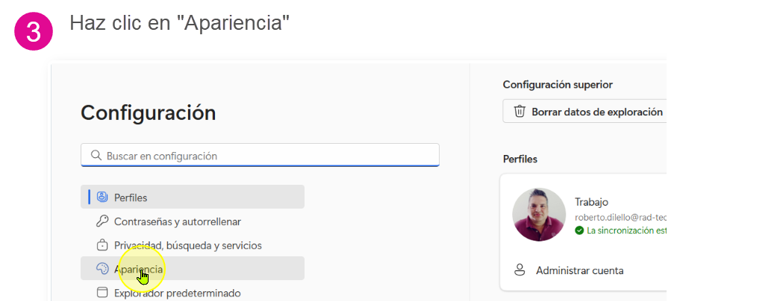The width and height of the screenshot is (783, 301).
Task: Click the magnifier icon in the search box
Action: tap(96, 156)
